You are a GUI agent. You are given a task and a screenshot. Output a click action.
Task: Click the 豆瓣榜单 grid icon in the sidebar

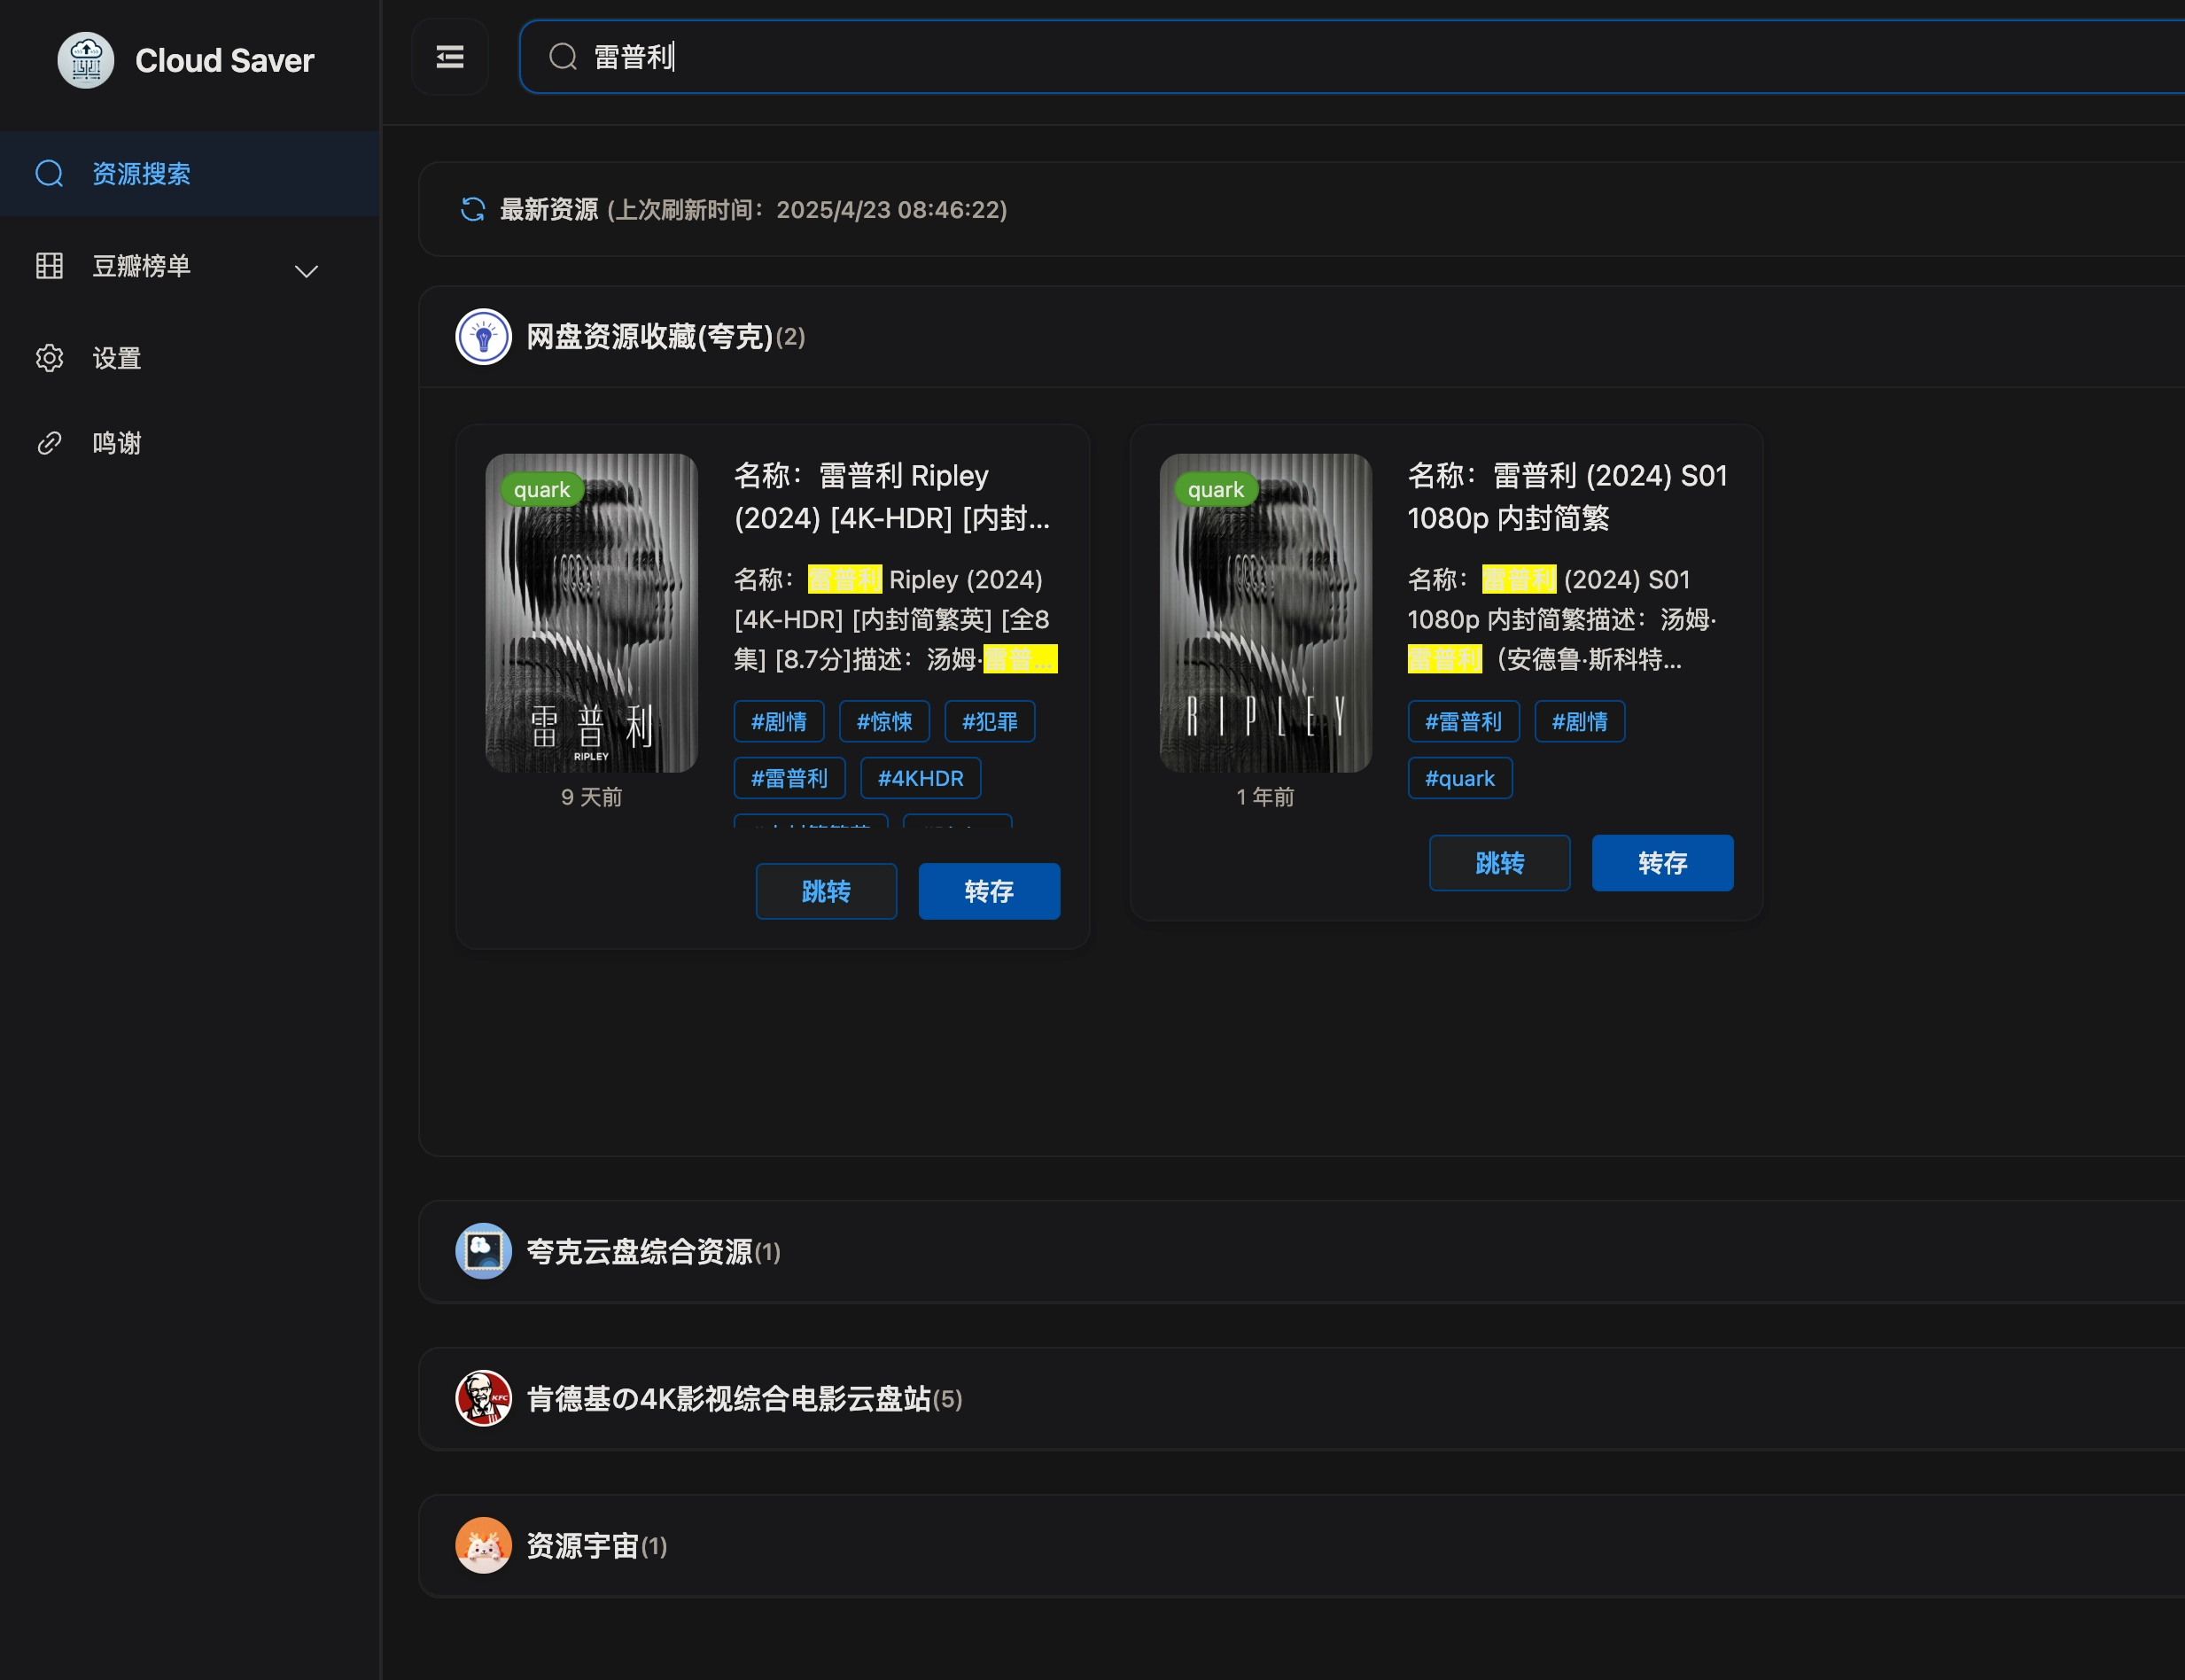pyautogui.click(x=49, y=266)
